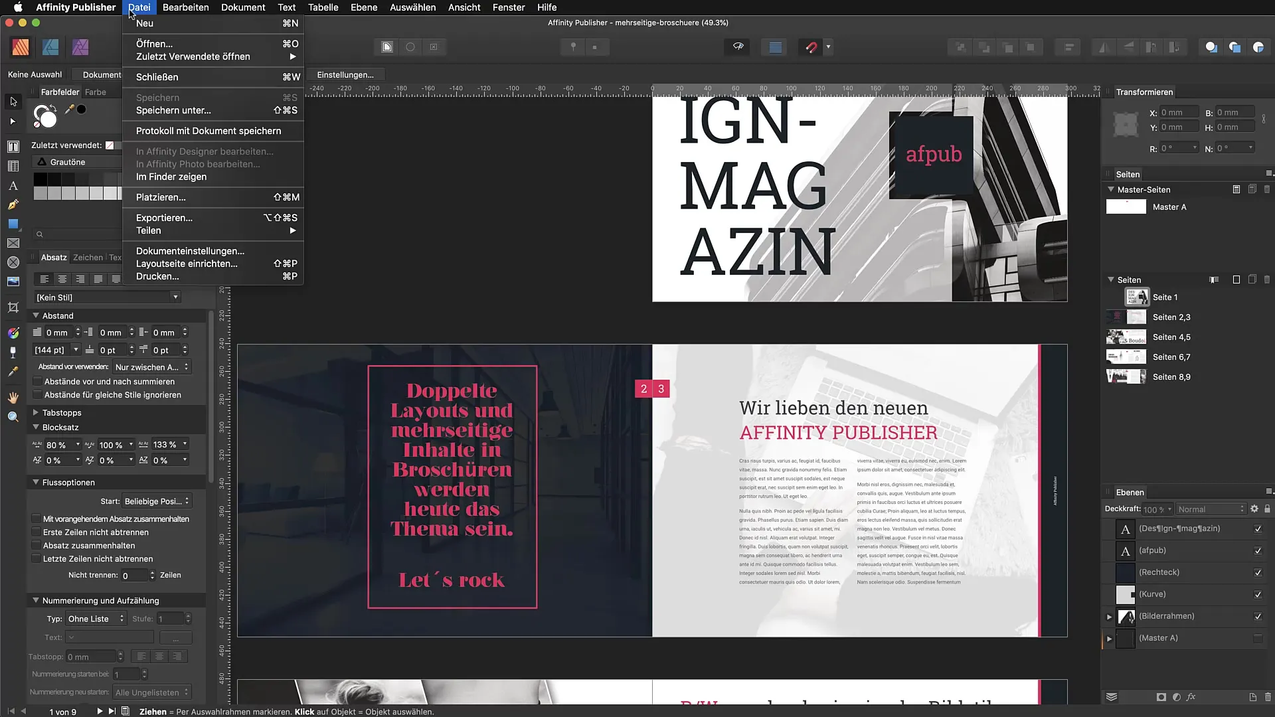Select the Node tool
This screenshot has height=717, width=1275.
[13, 121]
